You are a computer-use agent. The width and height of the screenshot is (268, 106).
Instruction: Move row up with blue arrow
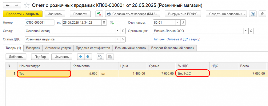click(81, 57)
